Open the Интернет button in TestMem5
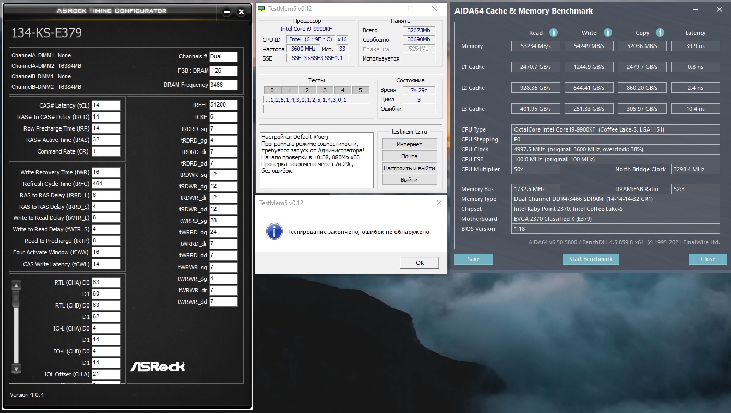 coord(410,144)
